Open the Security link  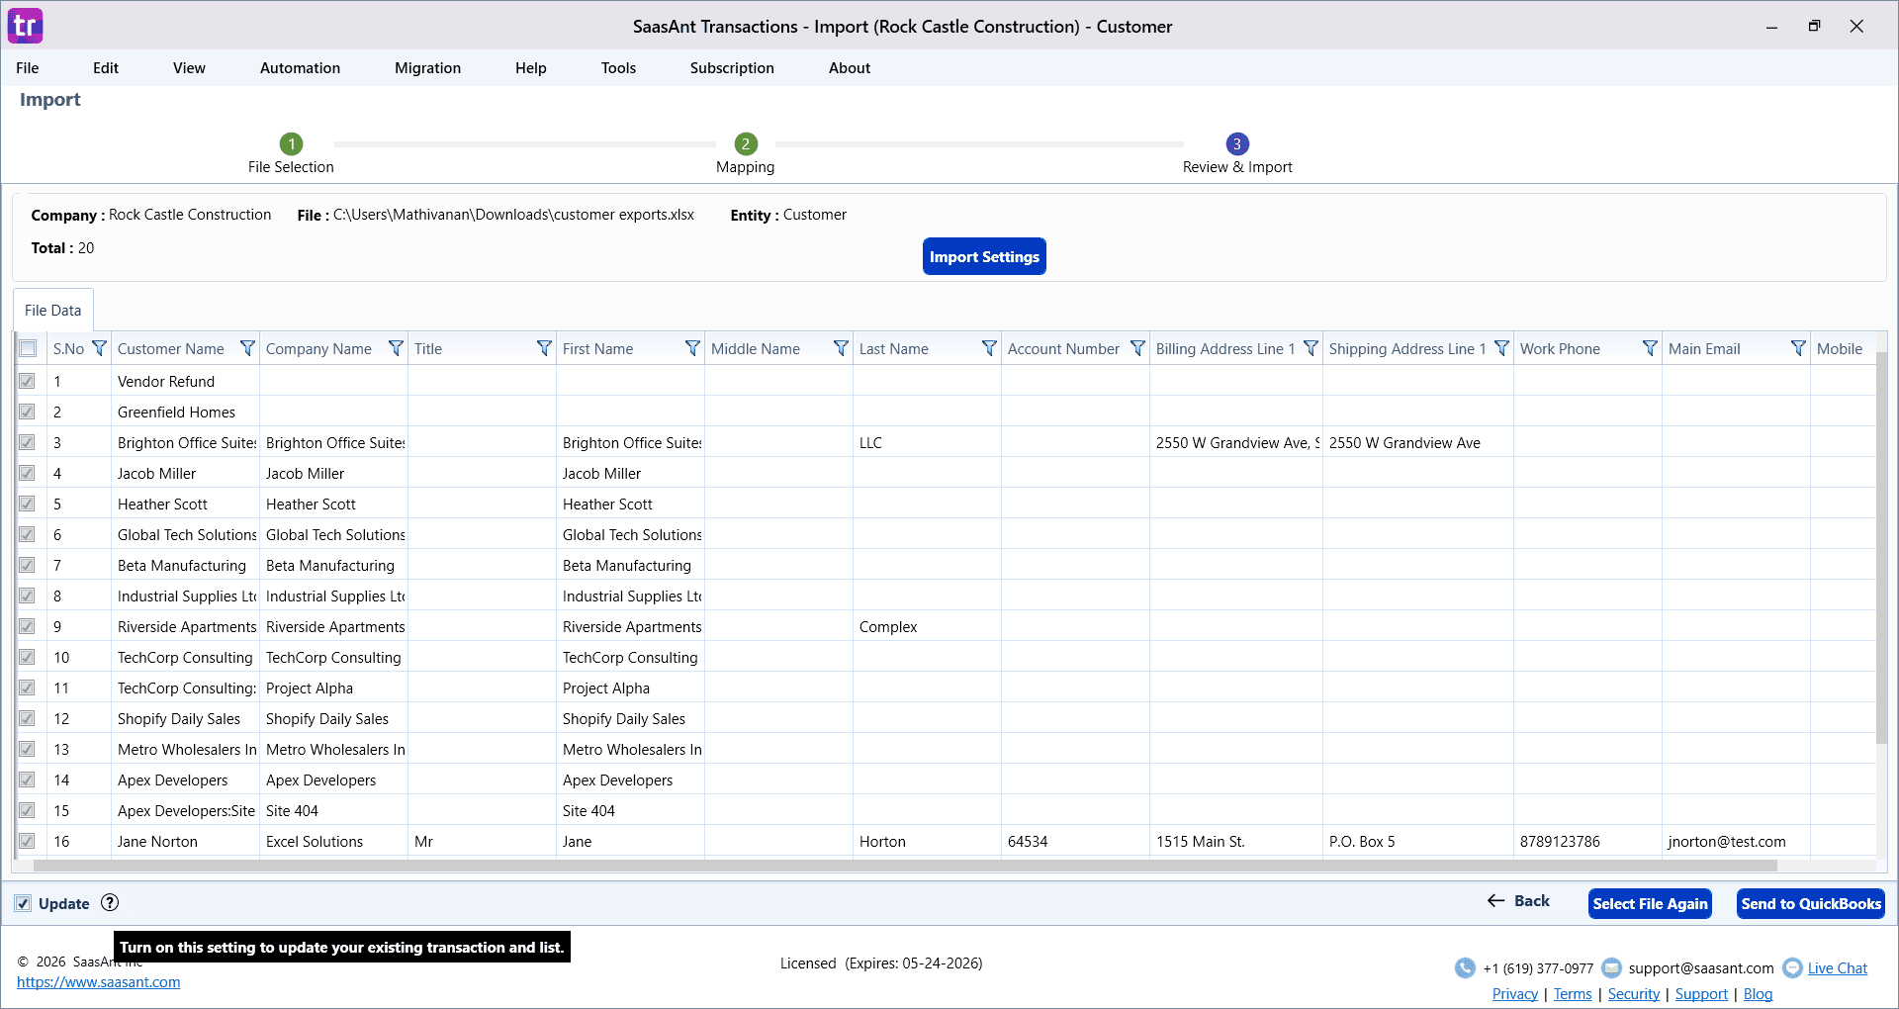point(1634,993)
